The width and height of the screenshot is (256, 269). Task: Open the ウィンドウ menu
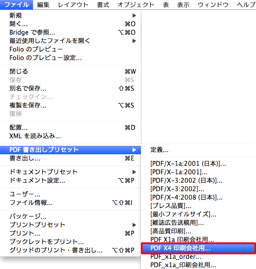coord(213,4)
